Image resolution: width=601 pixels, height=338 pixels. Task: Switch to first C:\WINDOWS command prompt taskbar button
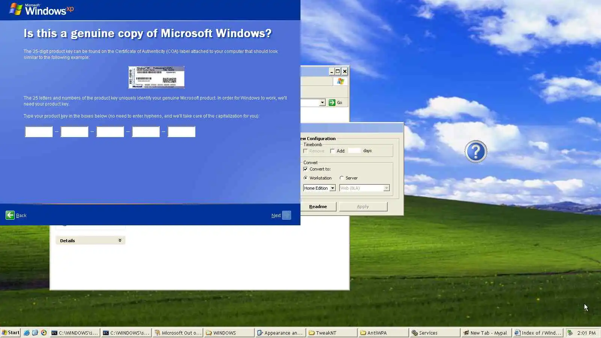pos(75,333)
